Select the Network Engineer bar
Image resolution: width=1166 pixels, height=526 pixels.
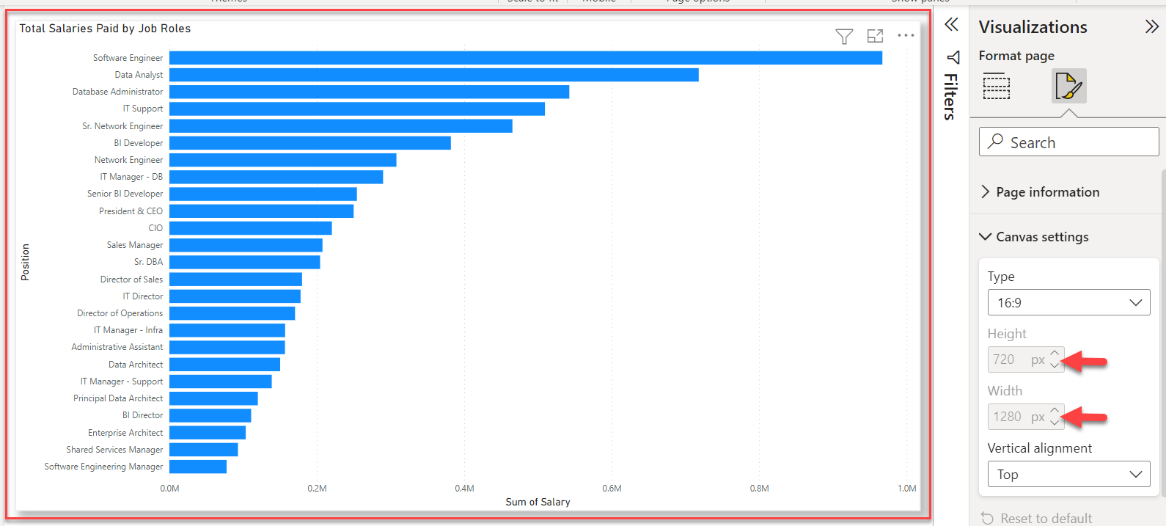click(x=283, y=160)
